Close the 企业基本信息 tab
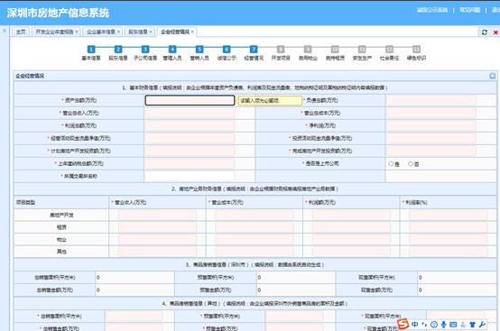 tap(118, 32)
